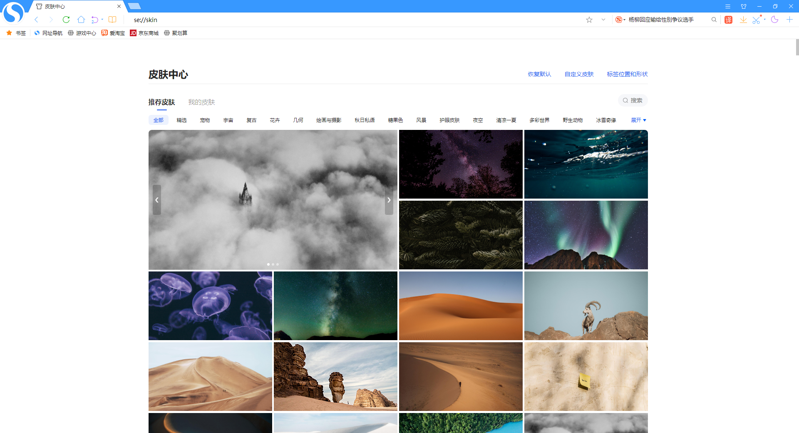Open dropdown arrow next to undo-close-tab icon

pyautogui.click(x=102, y=20)
